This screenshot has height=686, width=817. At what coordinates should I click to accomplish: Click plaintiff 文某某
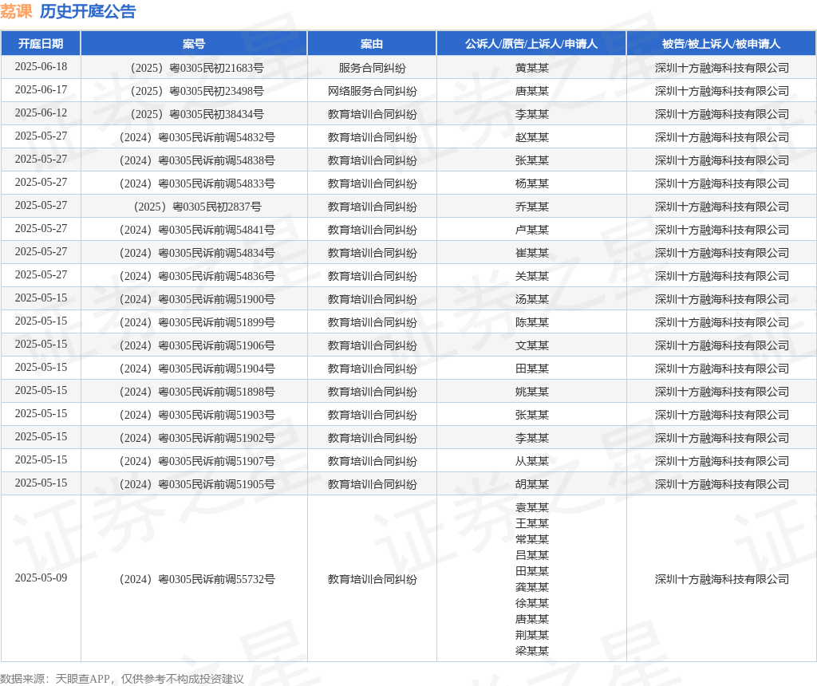(532, 345)
